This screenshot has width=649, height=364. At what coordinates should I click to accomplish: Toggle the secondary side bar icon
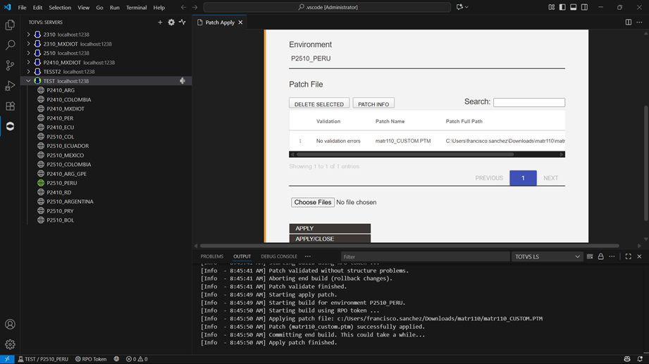pos(584,7)
